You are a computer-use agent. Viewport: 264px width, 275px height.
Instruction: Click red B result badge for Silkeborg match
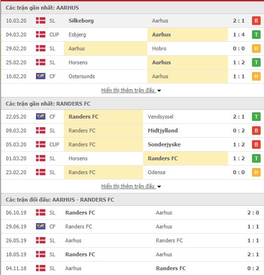256,21
